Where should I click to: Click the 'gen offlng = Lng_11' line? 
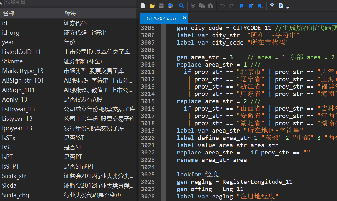tap(210, 189)
